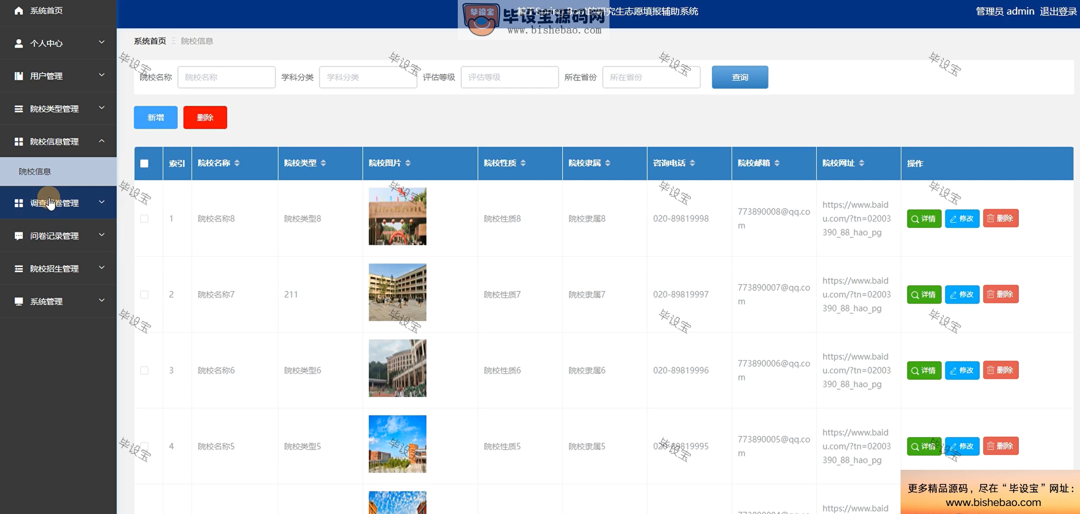
Task: Expand 问卷记录管理 with its chevron
Action: pos(102,235)
